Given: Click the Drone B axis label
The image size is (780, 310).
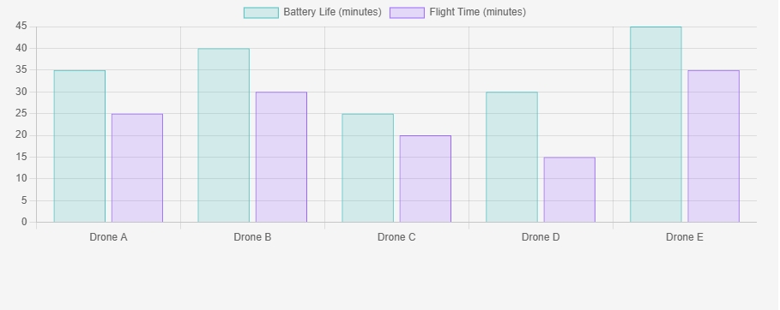Looking at the screenshot, I should pyautogui.click(x=252, y=237).
